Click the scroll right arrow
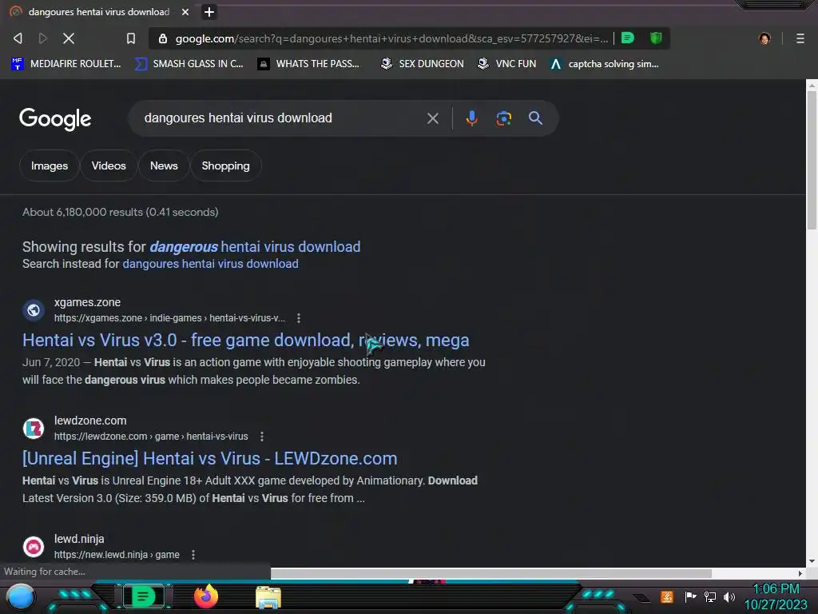This screenshot has height=614, width=818. point(800,573)
